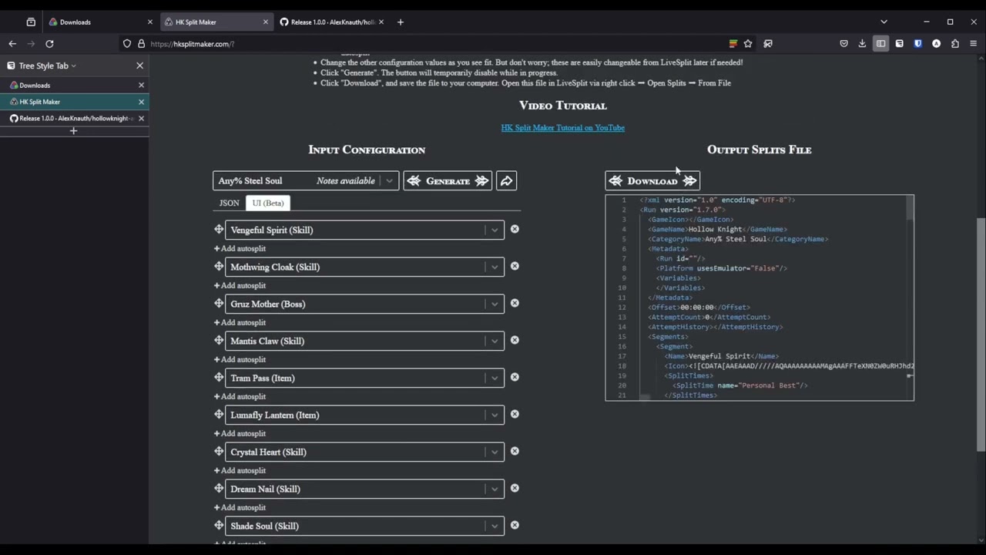
Task: Remove the Shade Soul (Skill) split
Action: [515, 525]
